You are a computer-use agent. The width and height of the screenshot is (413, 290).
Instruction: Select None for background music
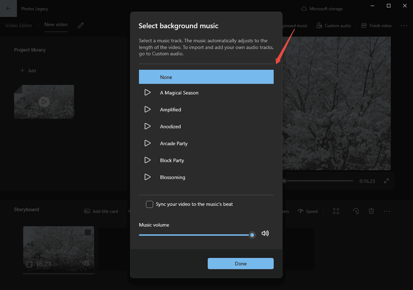coord(206,77)
